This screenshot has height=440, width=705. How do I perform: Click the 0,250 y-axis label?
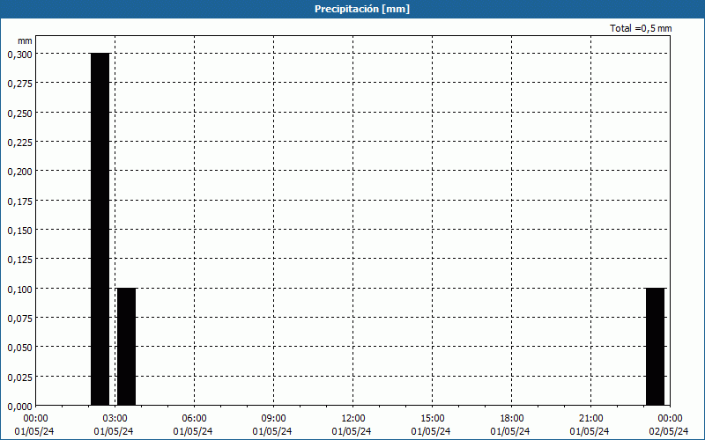[19, 114]
